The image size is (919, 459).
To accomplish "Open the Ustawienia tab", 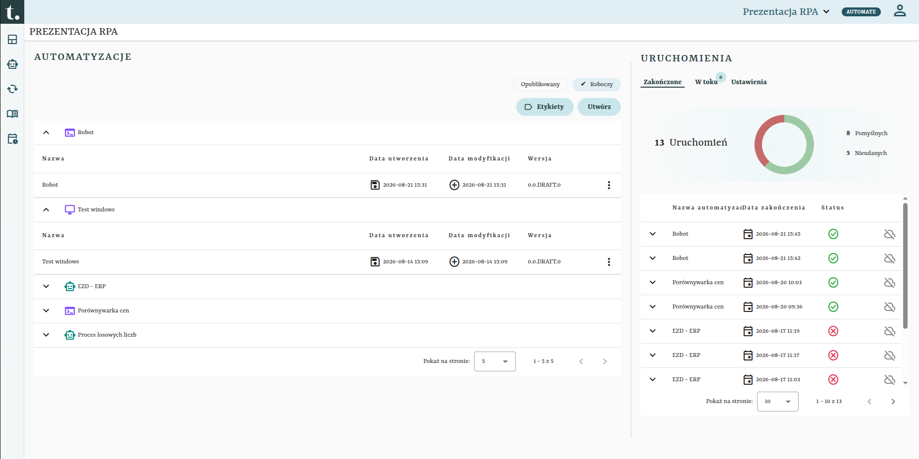I will coord(749,82).
